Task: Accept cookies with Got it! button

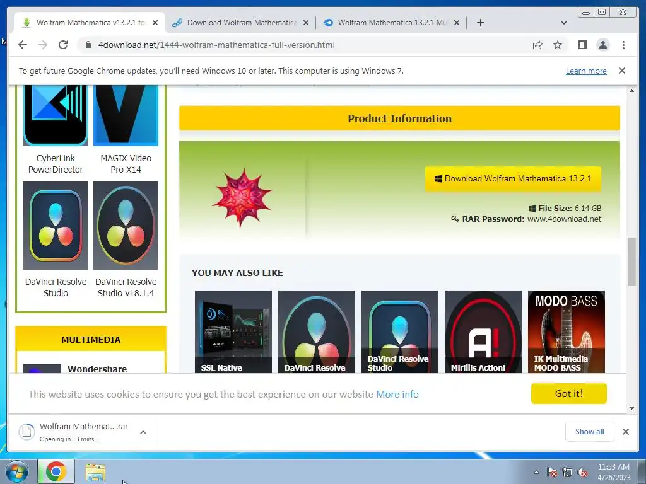Action: point(568,393)
